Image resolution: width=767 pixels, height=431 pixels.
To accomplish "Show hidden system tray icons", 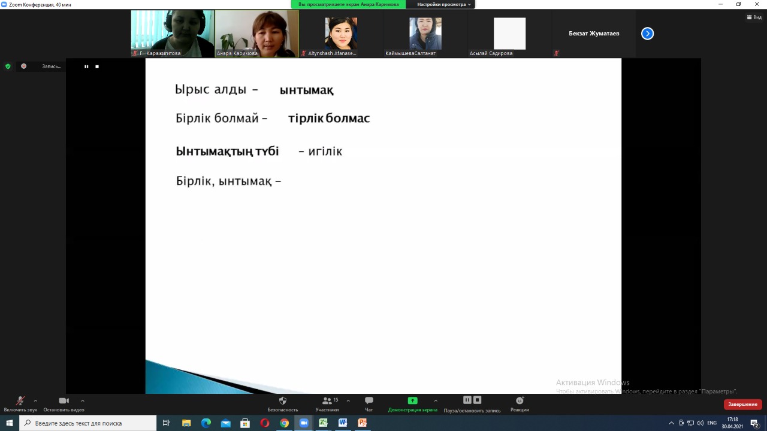I will click(x=671, y=423).
